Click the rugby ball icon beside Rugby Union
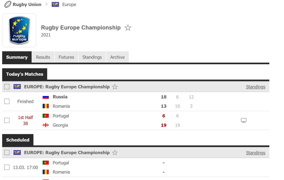284x180 pixels. [x=7, y=4]
